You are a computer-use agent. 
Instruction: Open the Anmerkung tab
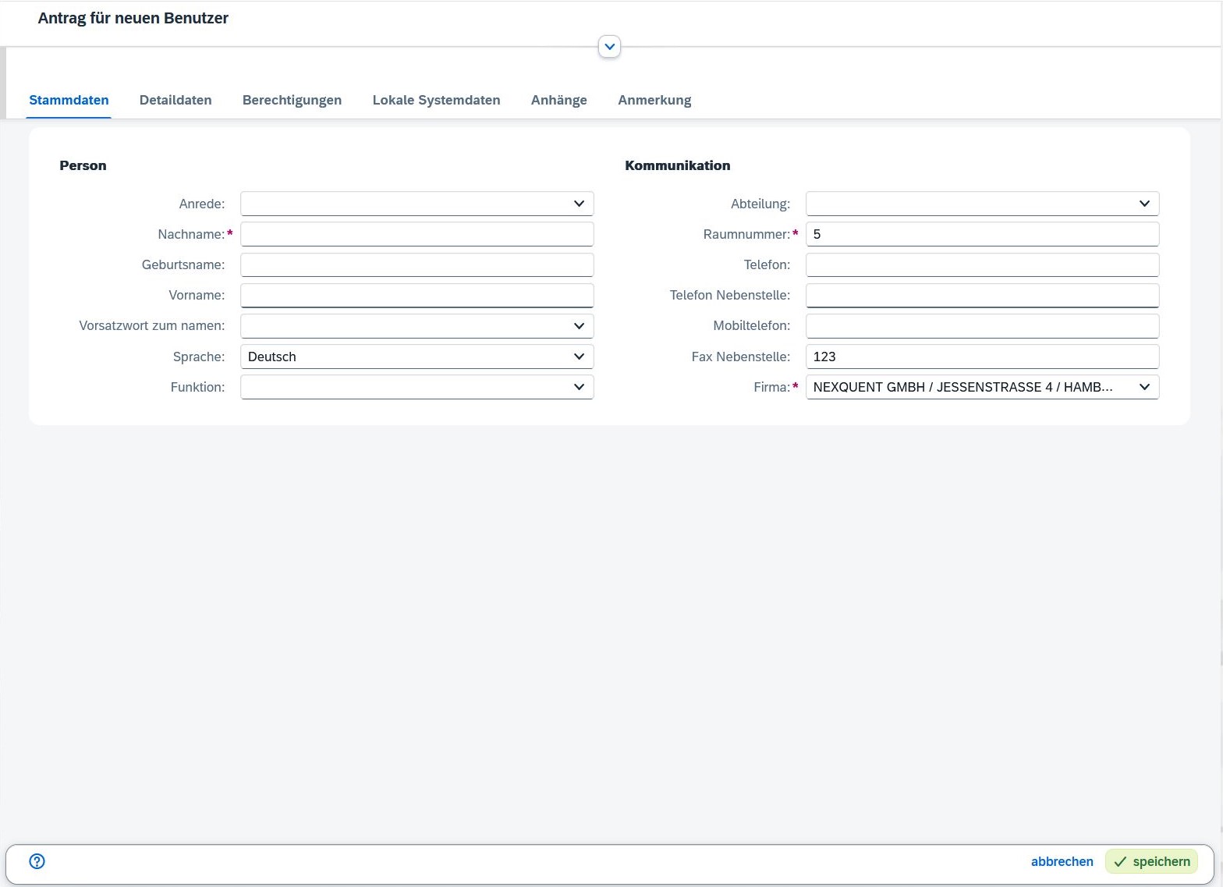(654, 100)
